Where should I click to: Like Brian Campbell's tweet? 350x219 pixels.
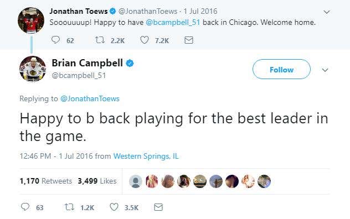pos(114,207)
